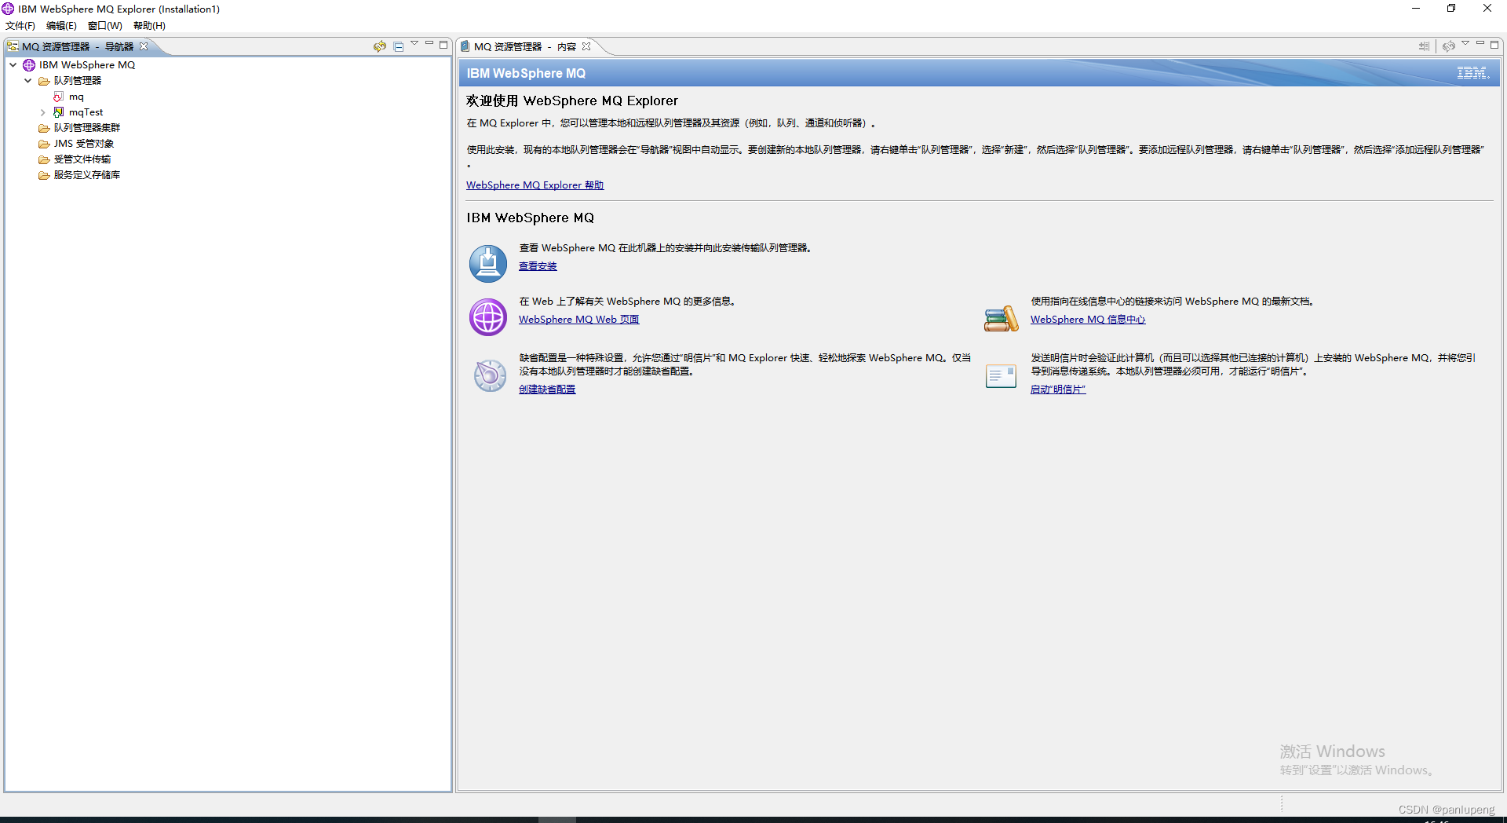Click the IBM logo in the banner

[1472, 73]
